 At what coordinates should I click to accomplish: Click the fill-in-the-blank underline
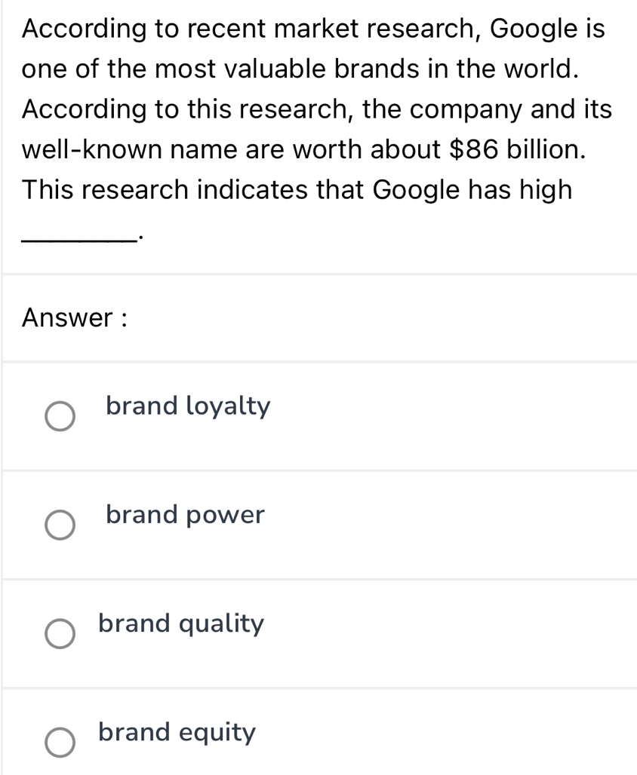78,238
